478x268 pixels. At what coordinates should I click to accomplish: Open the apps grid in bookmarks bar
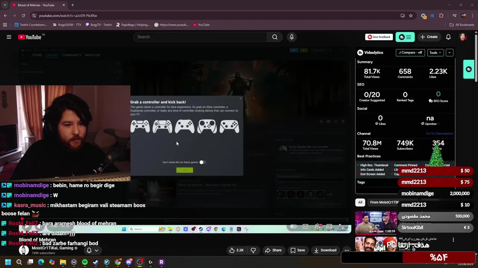(5, 25)
